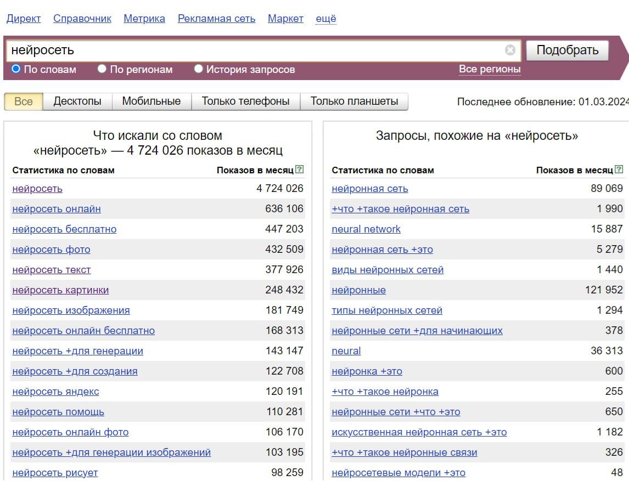The width and height of the screenshot is (629, 481).
Task: Click the 'нейросеть онлайн' query link
Action: coord(57,209)
